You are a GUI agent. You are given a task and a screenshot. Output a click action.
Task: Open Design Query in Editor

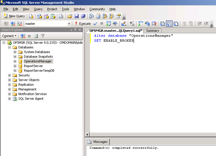(x=123, y=24)
